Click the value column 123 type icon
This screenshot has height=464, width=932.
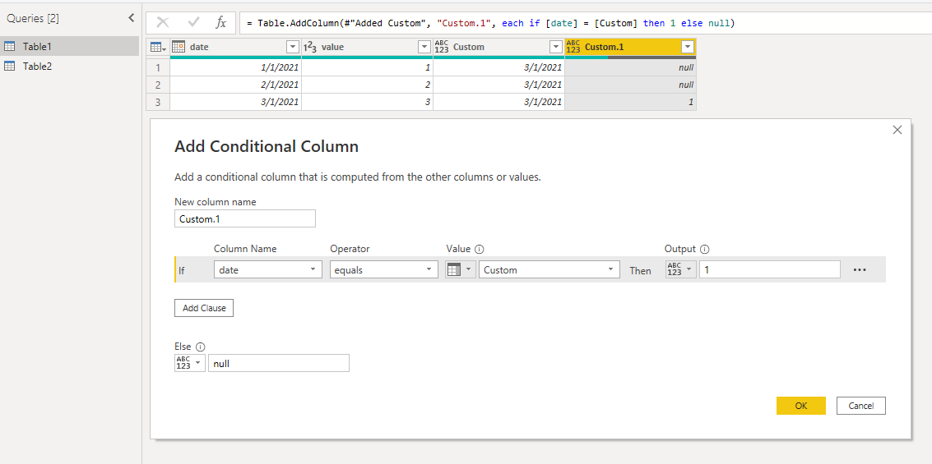tap(309, 47)
